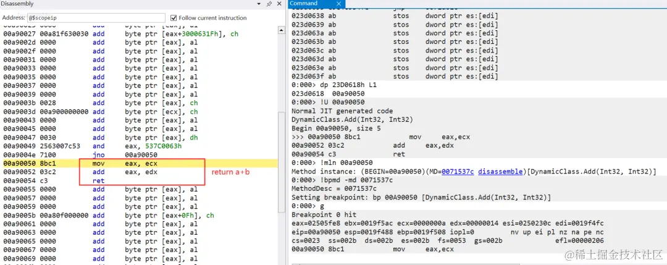This screenshot has width=667, height=265.
Task: Select Breakpoint 0 hit line
Action: [x=324, y=215]
